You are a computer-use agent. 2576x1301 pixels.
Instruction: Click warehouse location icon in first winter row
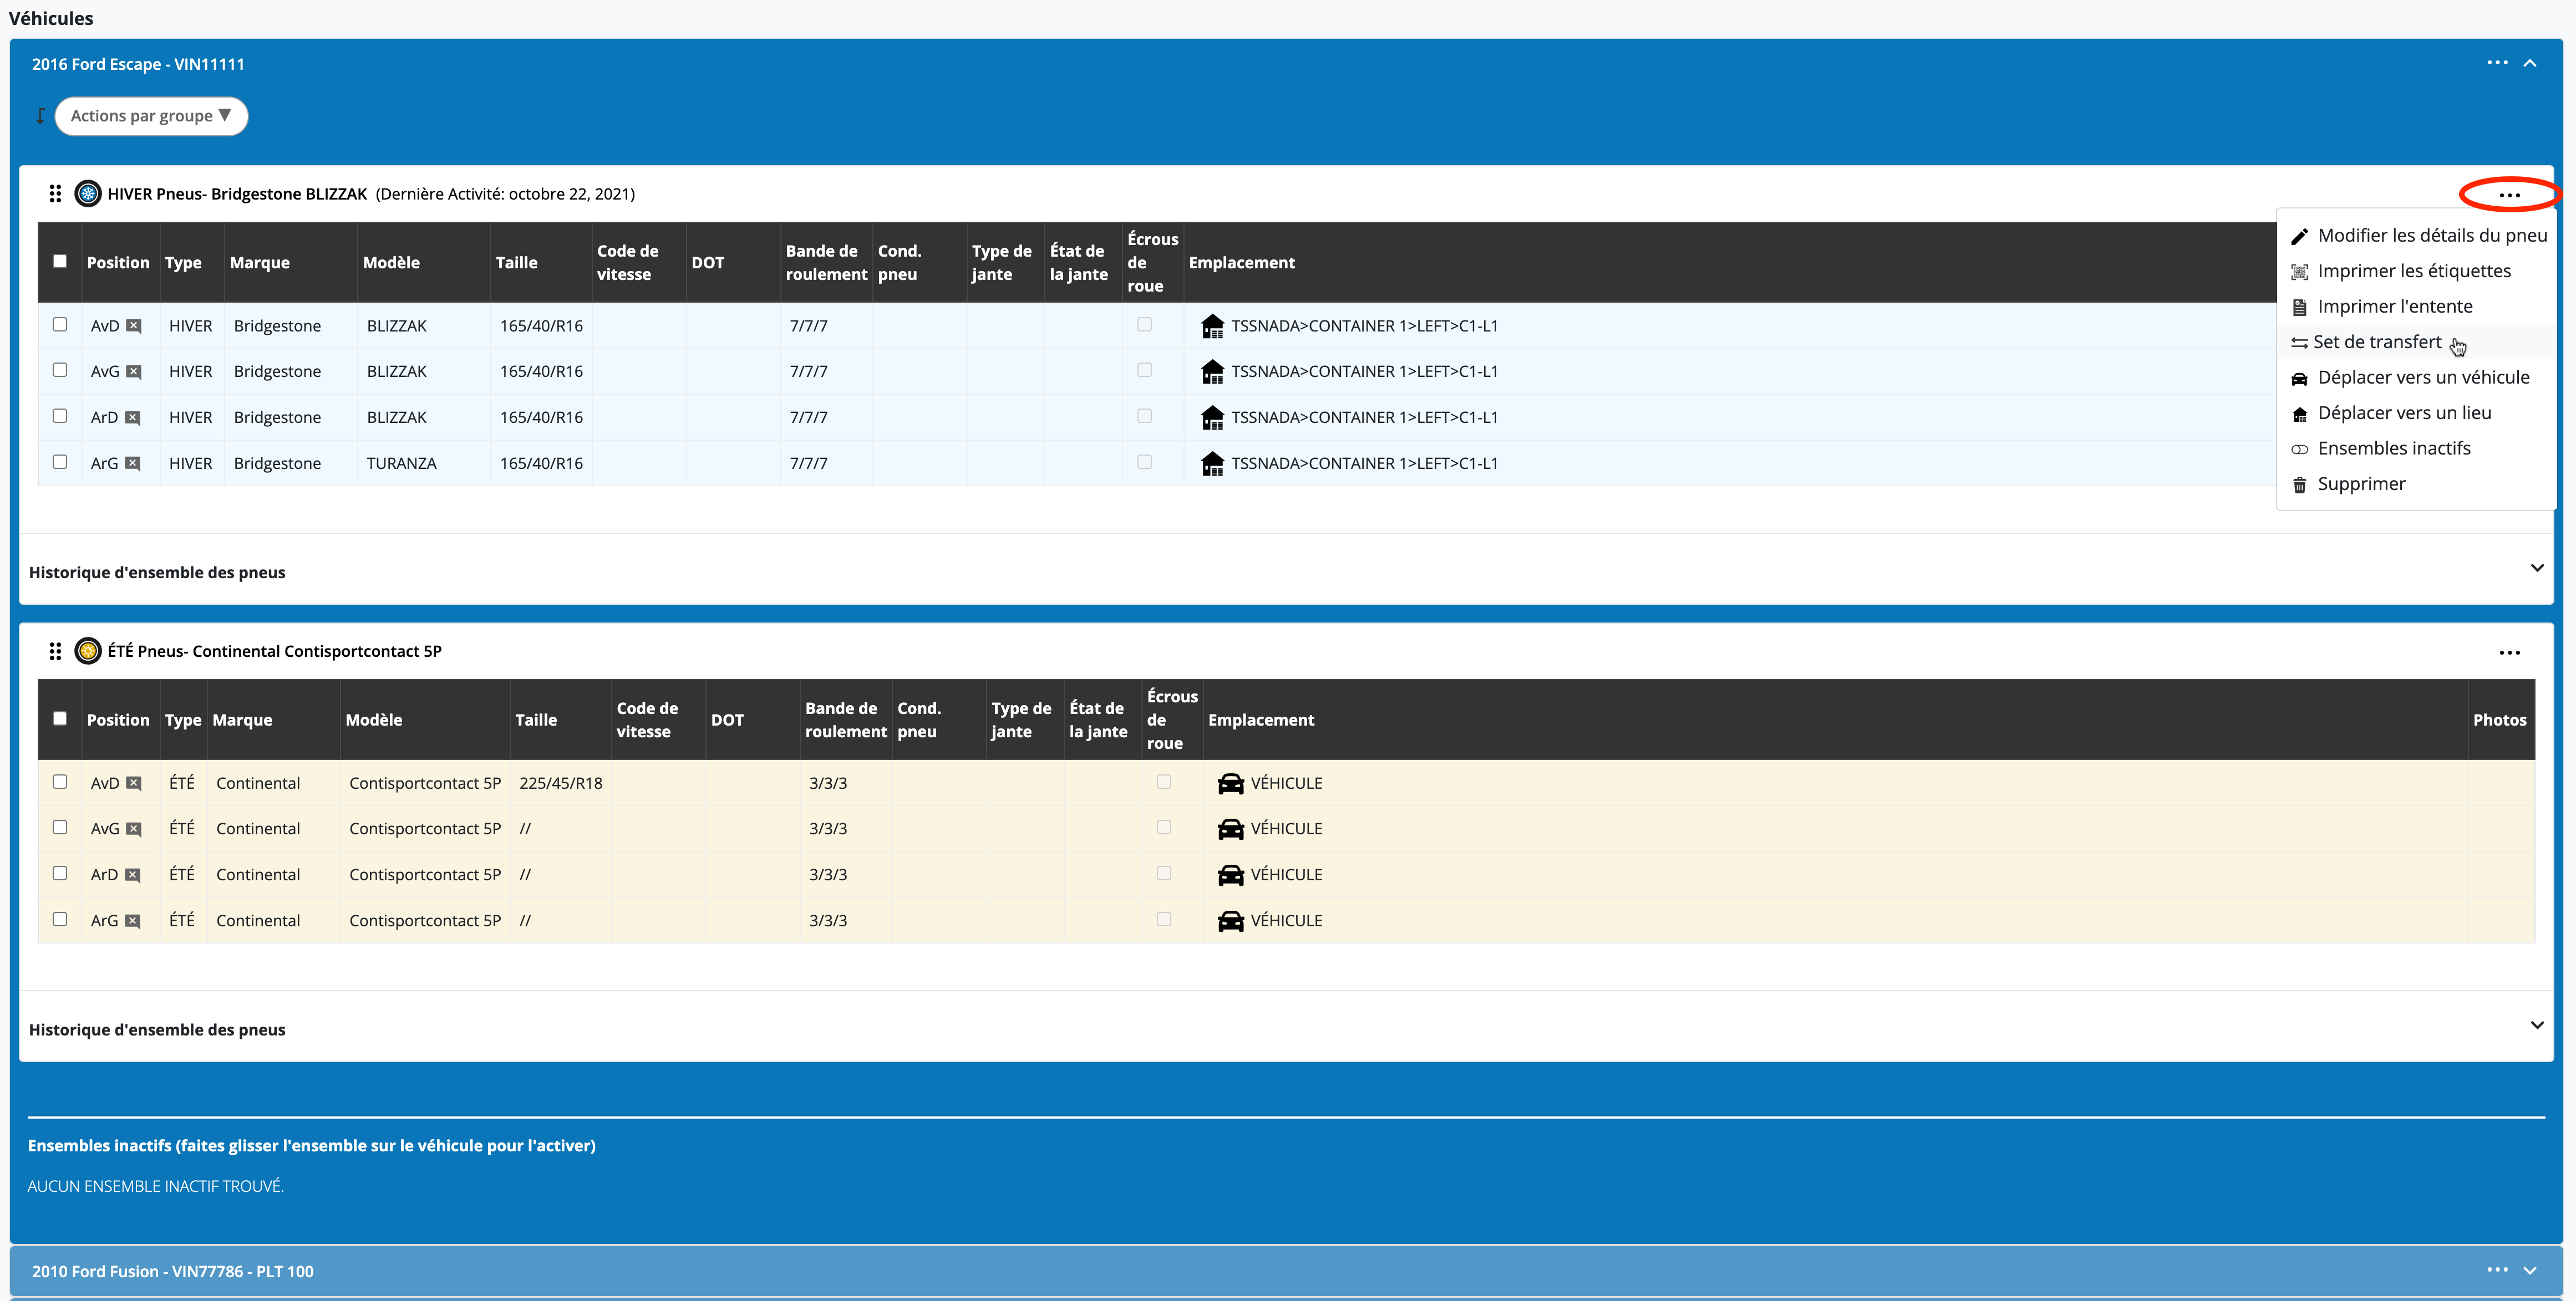coord(1212,326)
